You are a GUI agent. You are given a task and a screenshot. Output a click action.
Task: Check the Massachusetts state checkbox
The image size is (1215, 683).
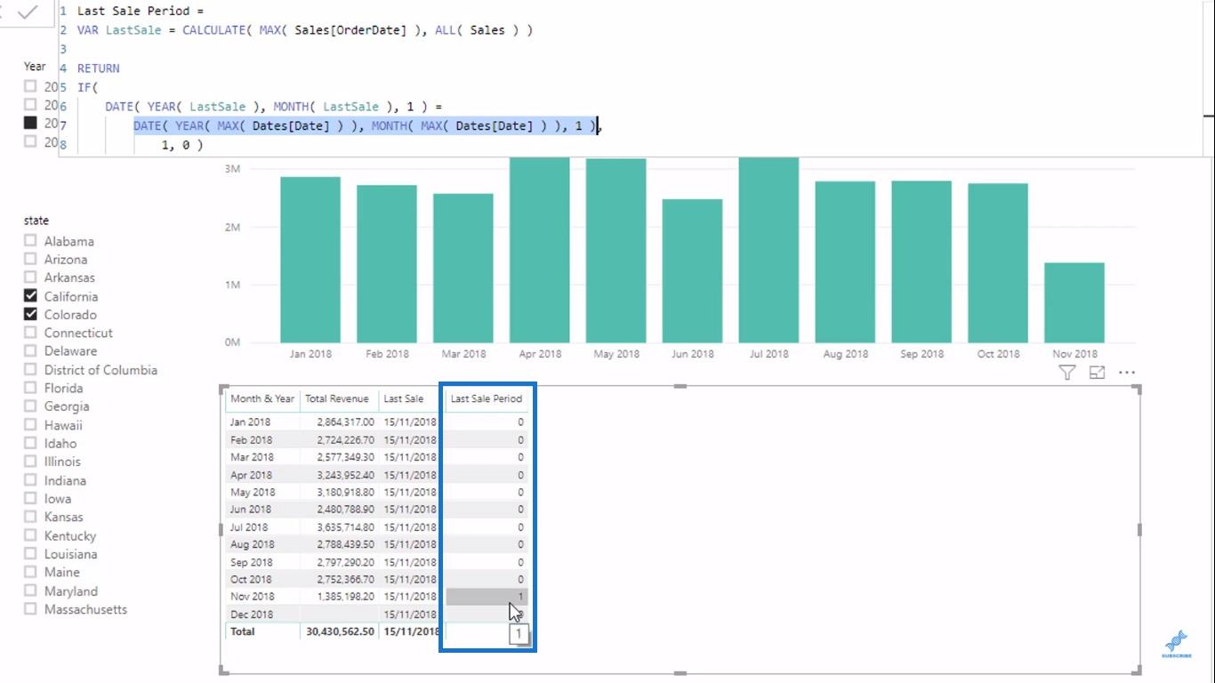pos(31,609)
